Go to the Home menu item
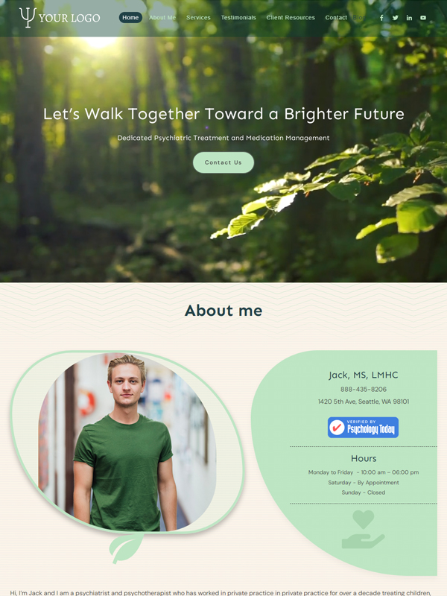447x596 pixels. (x=130, y=17)
